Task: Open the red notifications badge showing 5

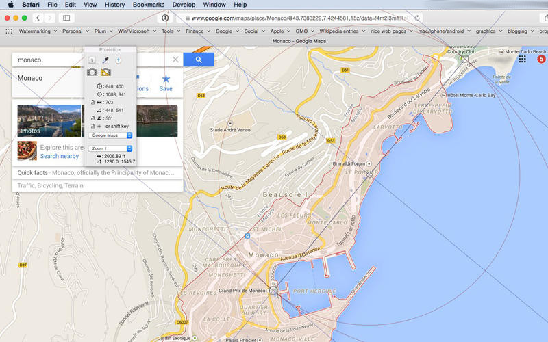Action: click(x=541, y=59)
